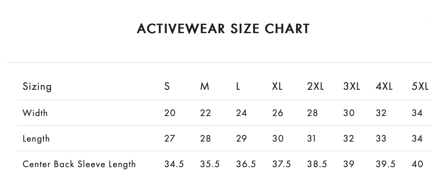
Task: Select the XL size column header
Action: point(277,86)
